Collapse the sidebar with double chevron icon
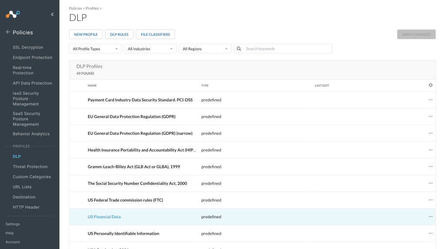The image size is (445, 249). click(52, 14)
